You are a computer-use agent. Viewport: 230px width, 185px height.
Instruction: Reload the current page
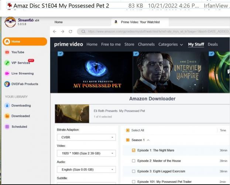(x=71, y=31)
